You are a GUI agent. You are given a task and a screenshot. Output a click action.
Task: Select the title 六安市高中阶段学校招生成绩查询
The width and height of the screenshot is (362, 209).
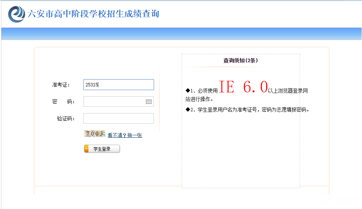click(x=93, y=14)
